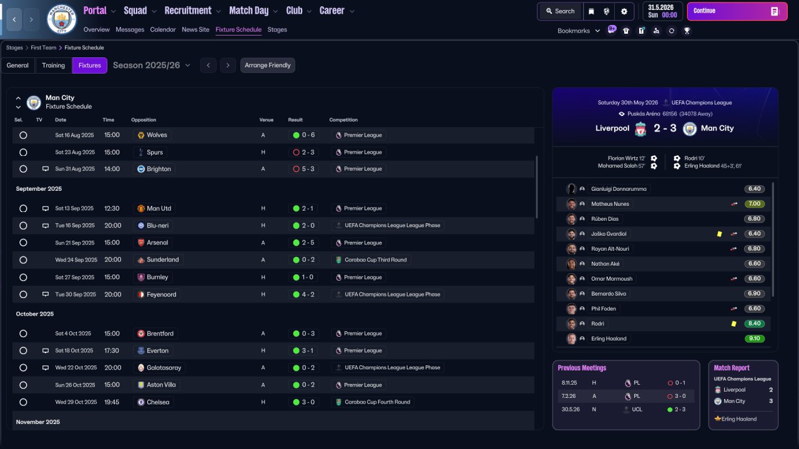Click the Galatasaray club badge

[141, 368]
